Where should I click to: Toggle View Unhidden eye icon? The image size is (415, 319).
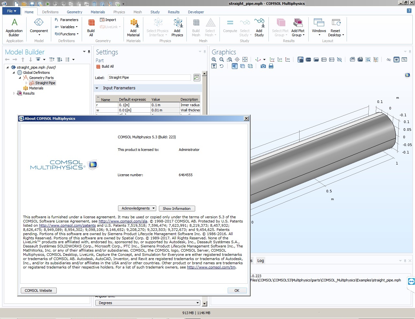397,60
